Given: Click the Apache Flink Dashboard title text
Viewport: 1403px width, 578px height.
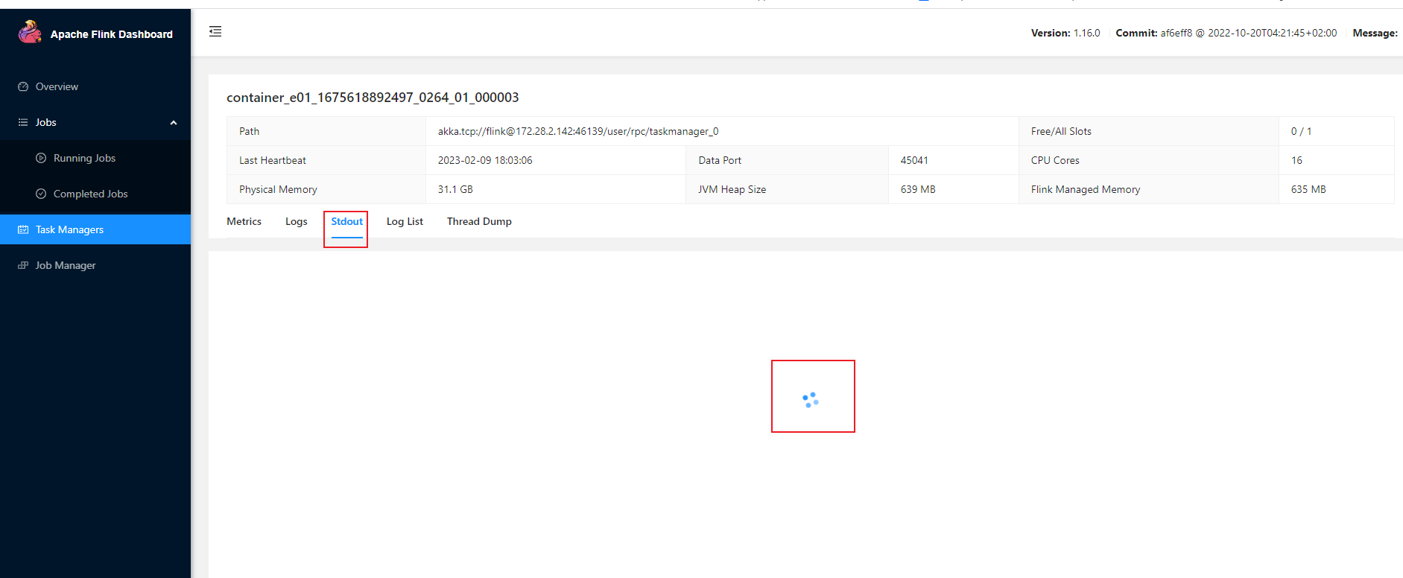Looking at the screenshot, I should pos(111,34).
